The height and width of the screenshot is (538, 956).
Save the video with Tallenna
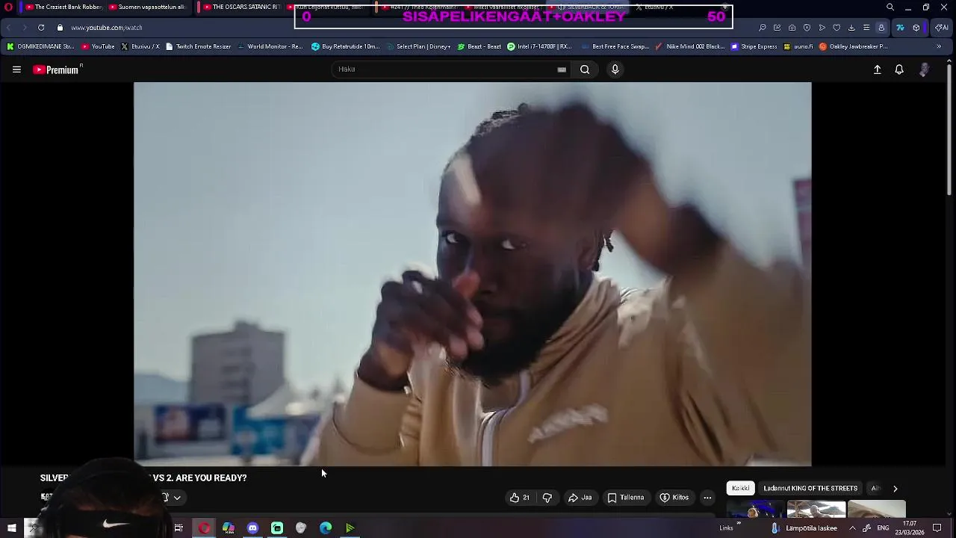tap(626, 498)
